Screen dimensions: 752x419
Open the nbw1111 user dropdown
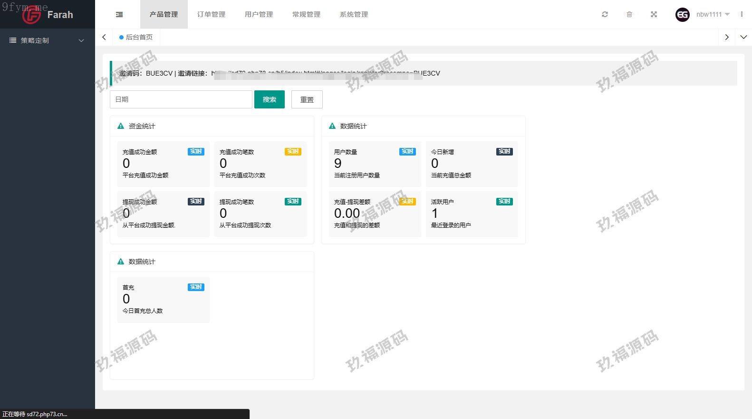(x=712, y=14)
